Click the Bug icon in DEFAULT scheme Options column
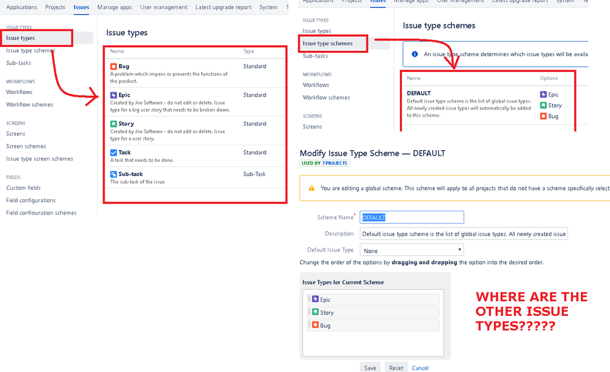610x372 pixels. [543, 116]
